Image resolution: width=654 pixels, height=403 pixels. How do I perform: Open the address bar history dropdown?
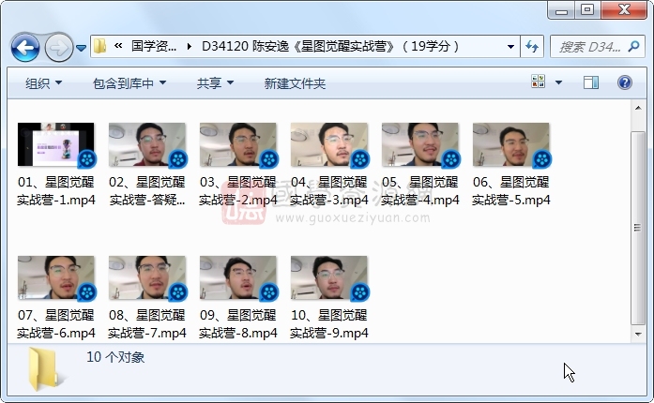[510, 46]
